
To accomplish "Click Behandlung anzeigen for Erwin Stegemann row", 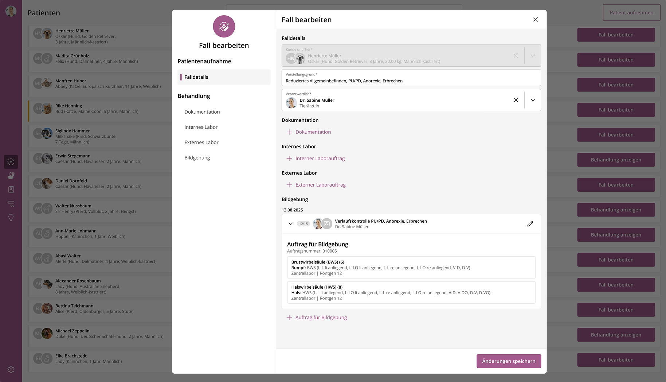I will click(x=616, y=160).
